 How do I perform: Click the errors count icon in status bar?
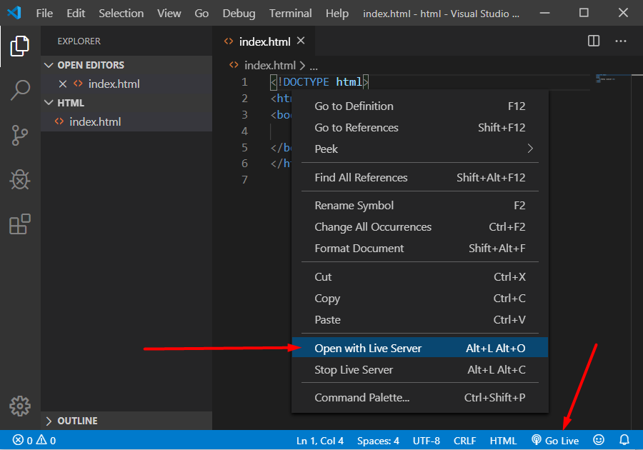tap(18, 440)
